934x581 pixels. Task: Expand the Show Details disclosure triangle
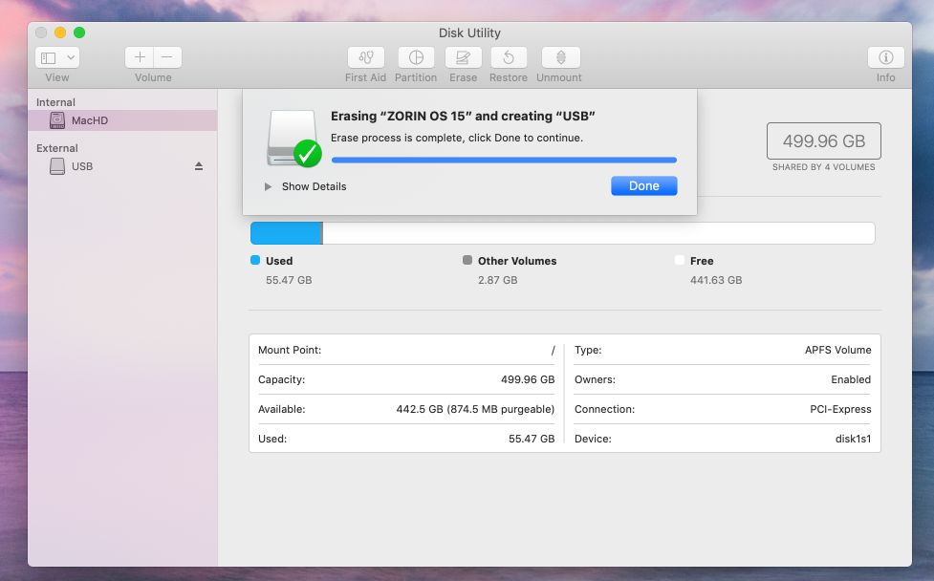tap(269, 186)
